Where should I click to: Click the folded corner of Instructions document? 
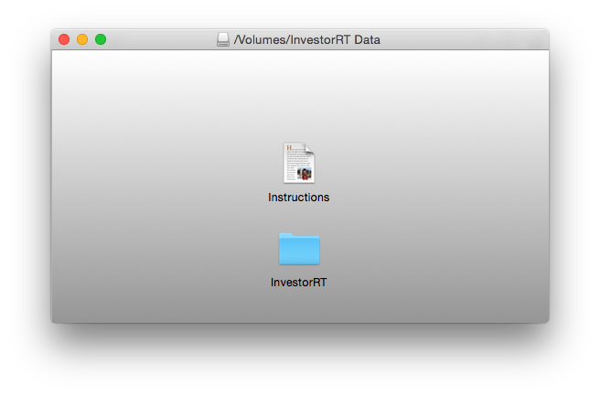coord(309,147)
